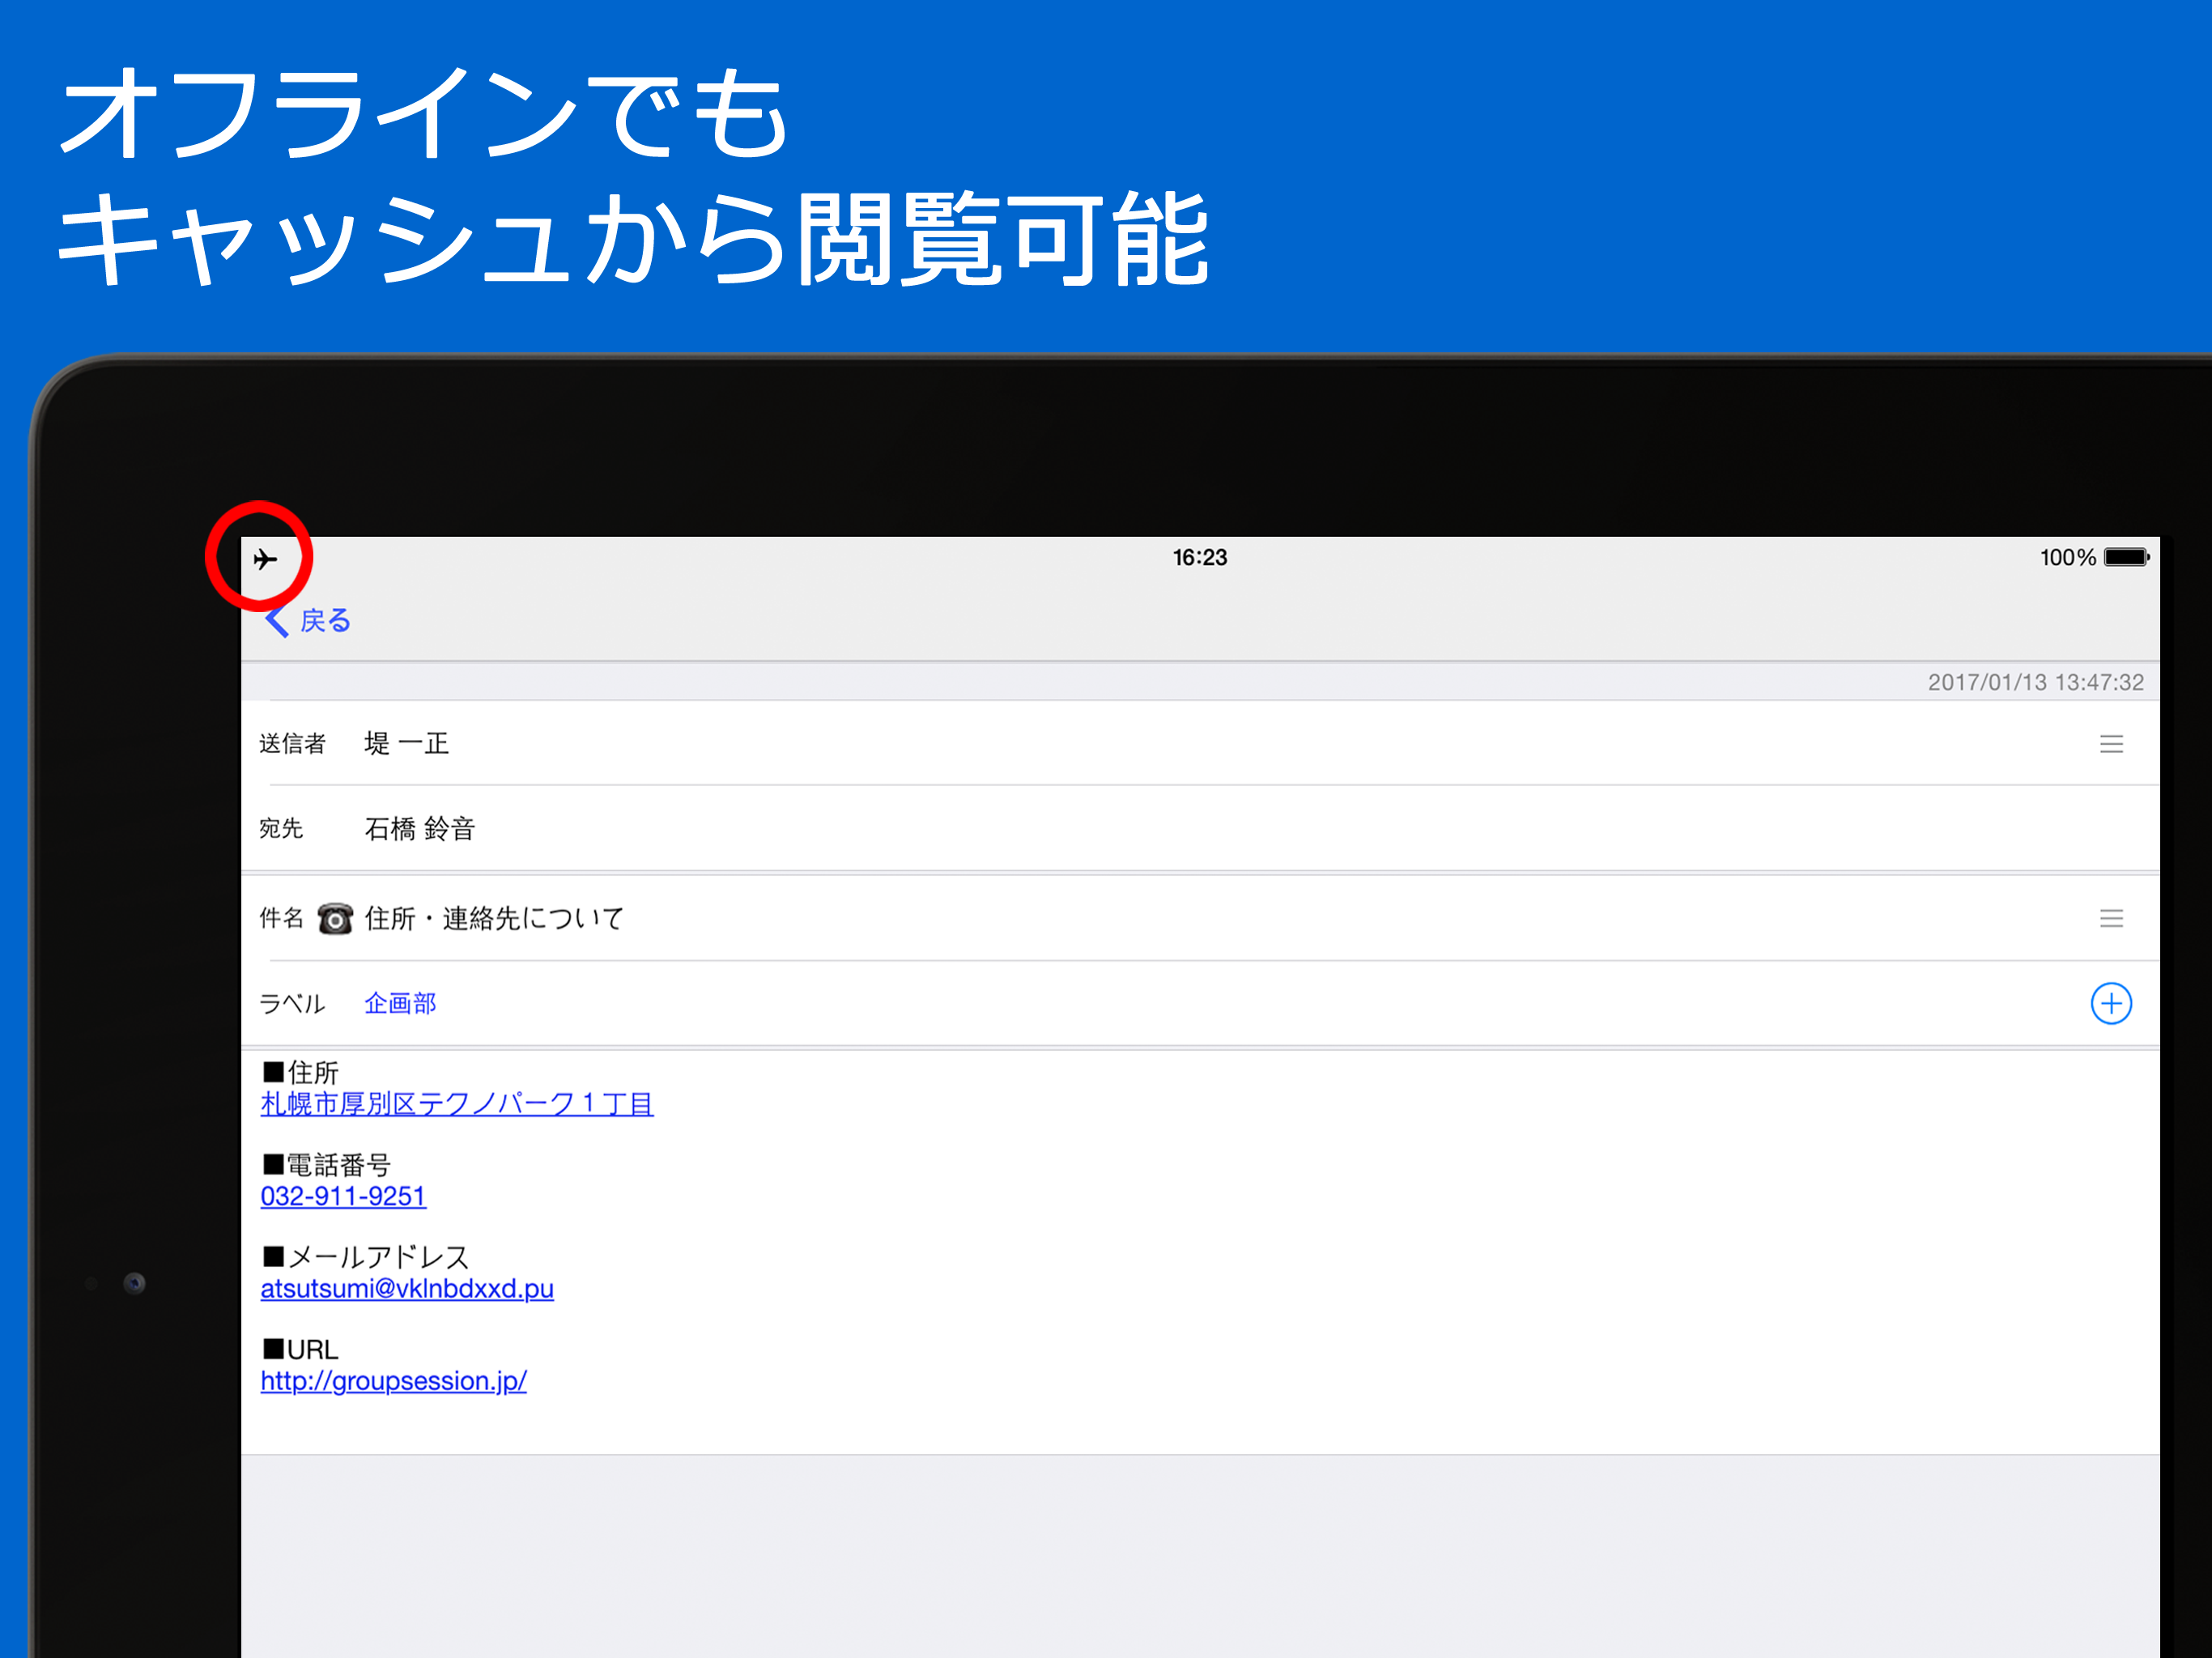Tap the 送信者 field label
Image resolution: width=2212 pixels, height=1658 pixels.
(x=292, y=744)
